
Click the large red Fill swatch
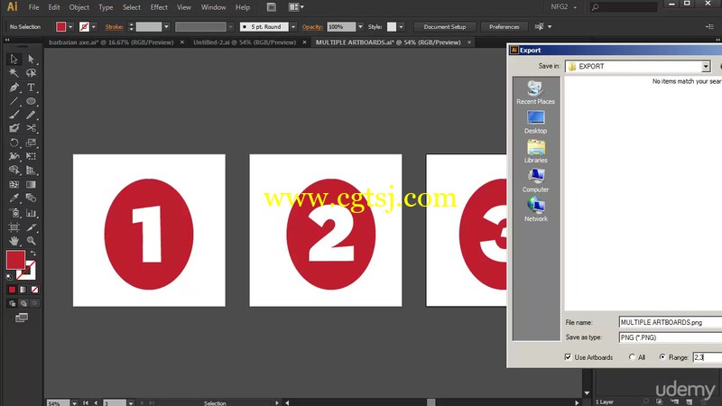pos(15,260)
